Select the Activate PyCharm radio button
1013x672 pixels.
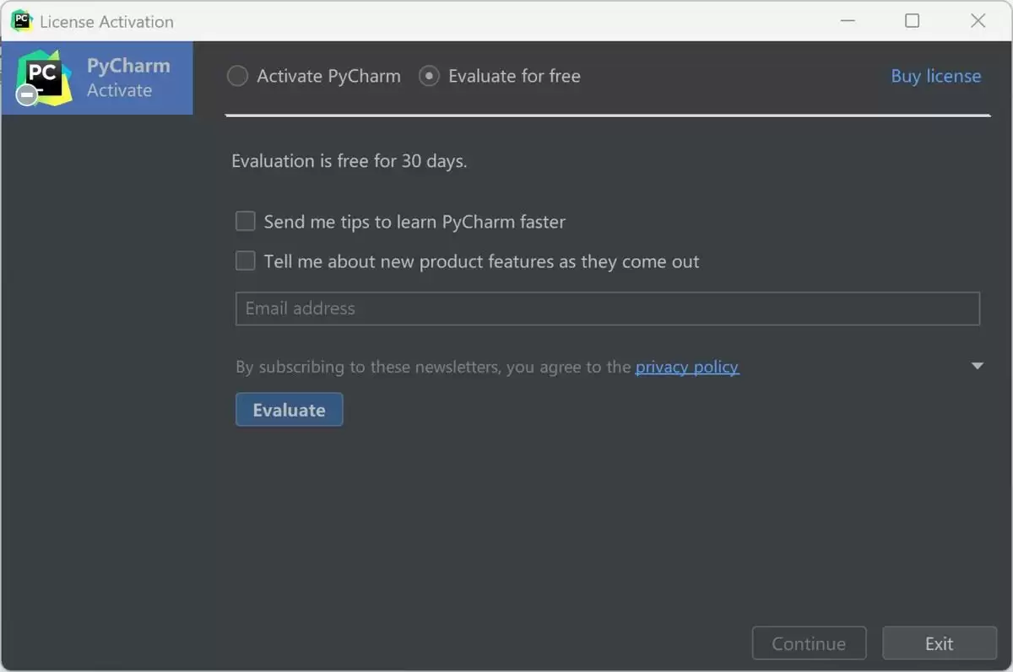[237, 76]
